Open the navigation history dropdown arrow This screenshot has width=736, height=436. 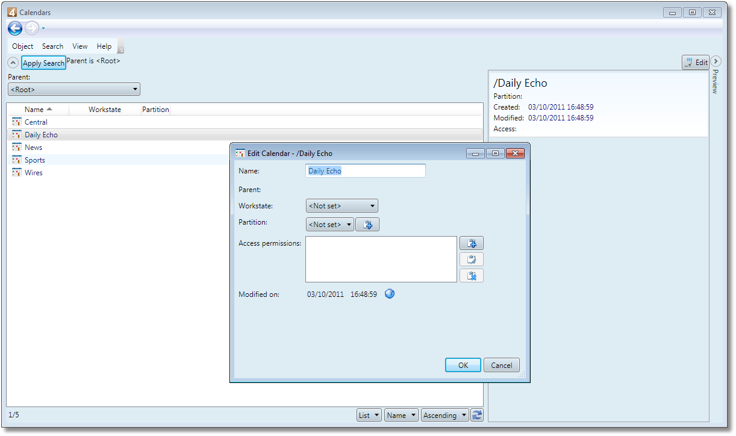click(x=43, y=29)
